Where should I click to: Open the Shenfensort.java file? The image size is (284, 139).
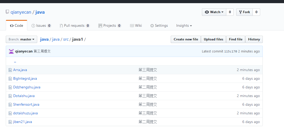click(x=26, y=105)
